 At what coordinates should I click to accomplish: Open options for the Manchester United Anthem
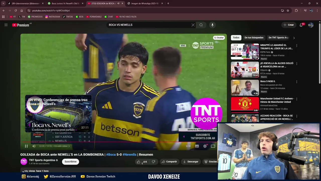[x=297, y=99]
